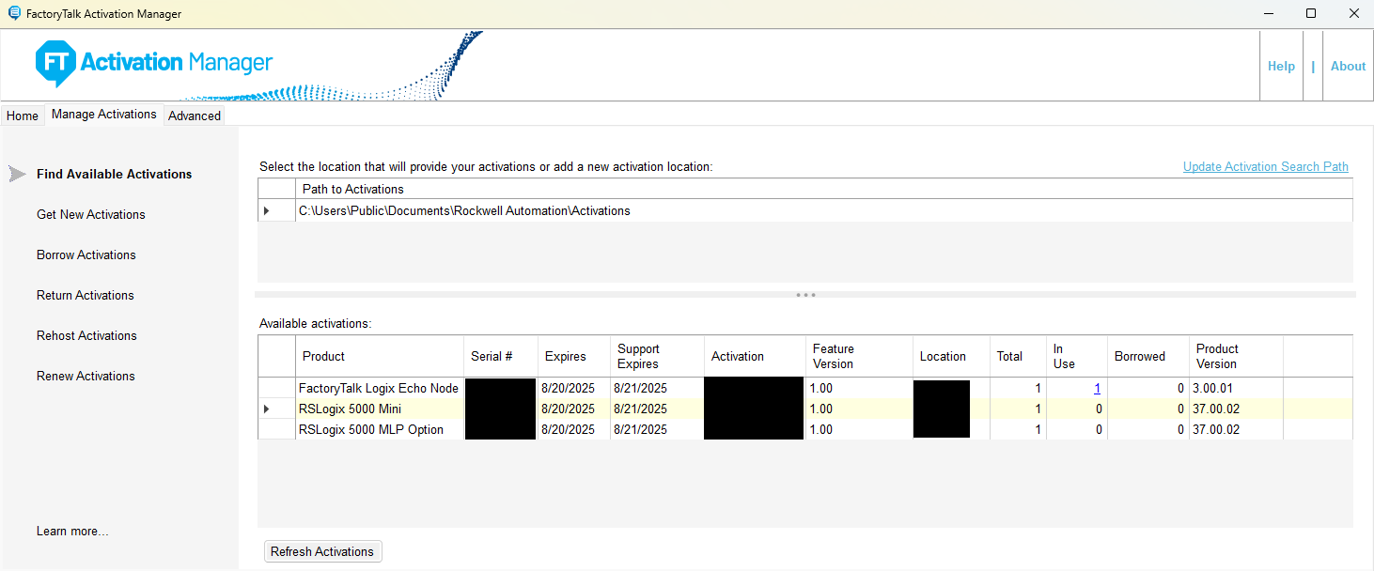Screen dimensions: 1374x571
Task: Open the Help link in header
Action: pos(1281,66)
